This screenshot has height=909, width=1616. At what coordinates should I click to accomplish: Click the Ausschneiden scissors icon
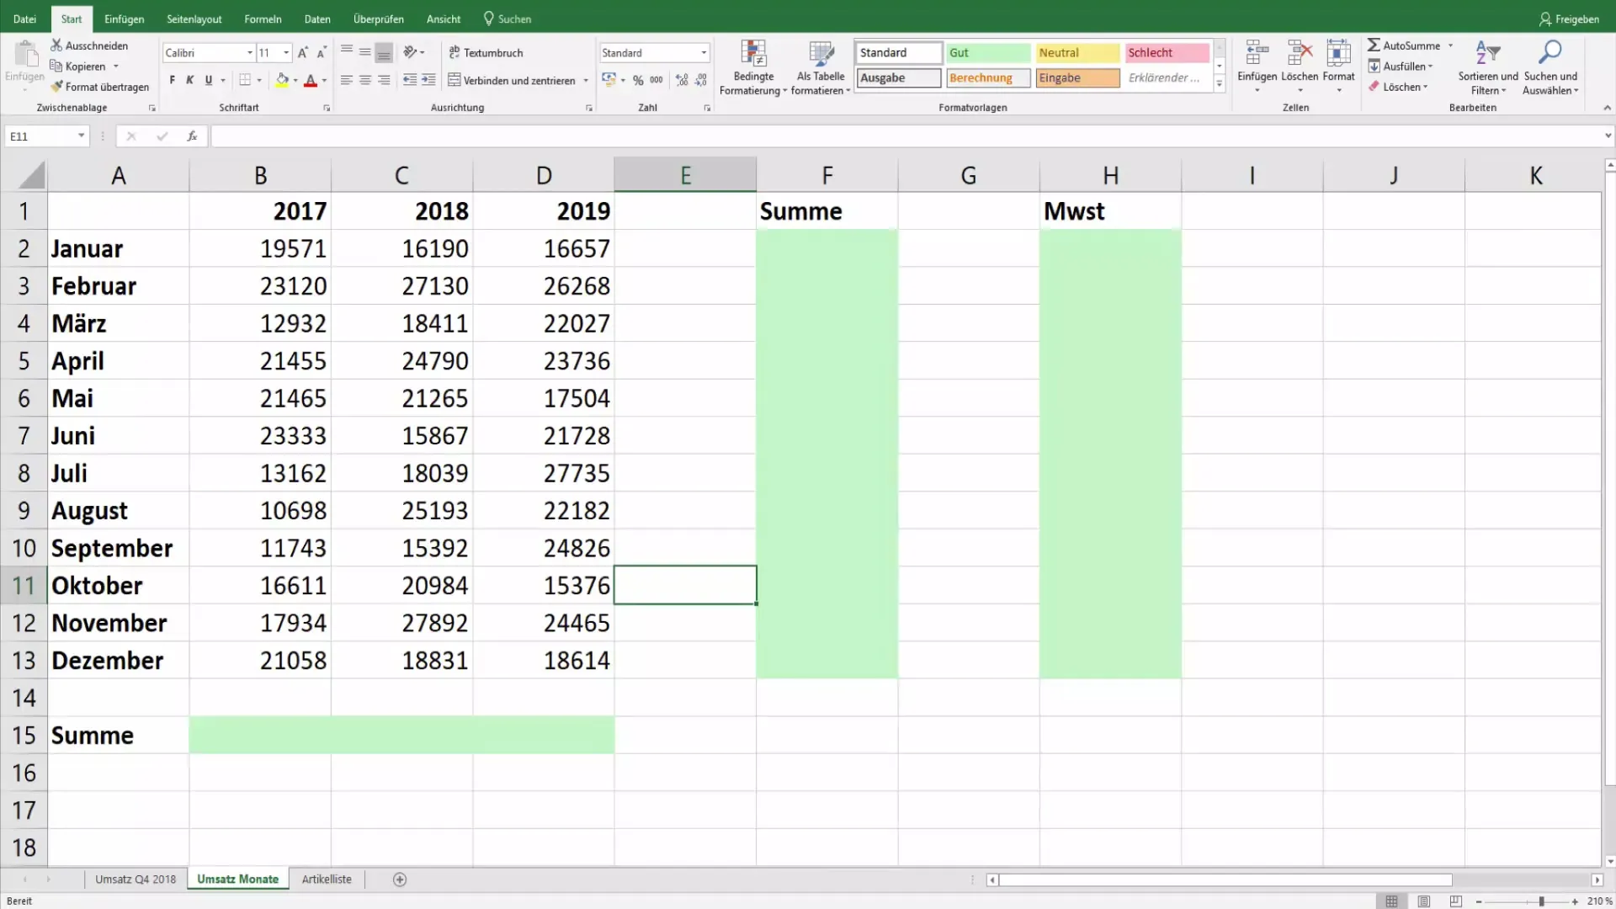56,45
